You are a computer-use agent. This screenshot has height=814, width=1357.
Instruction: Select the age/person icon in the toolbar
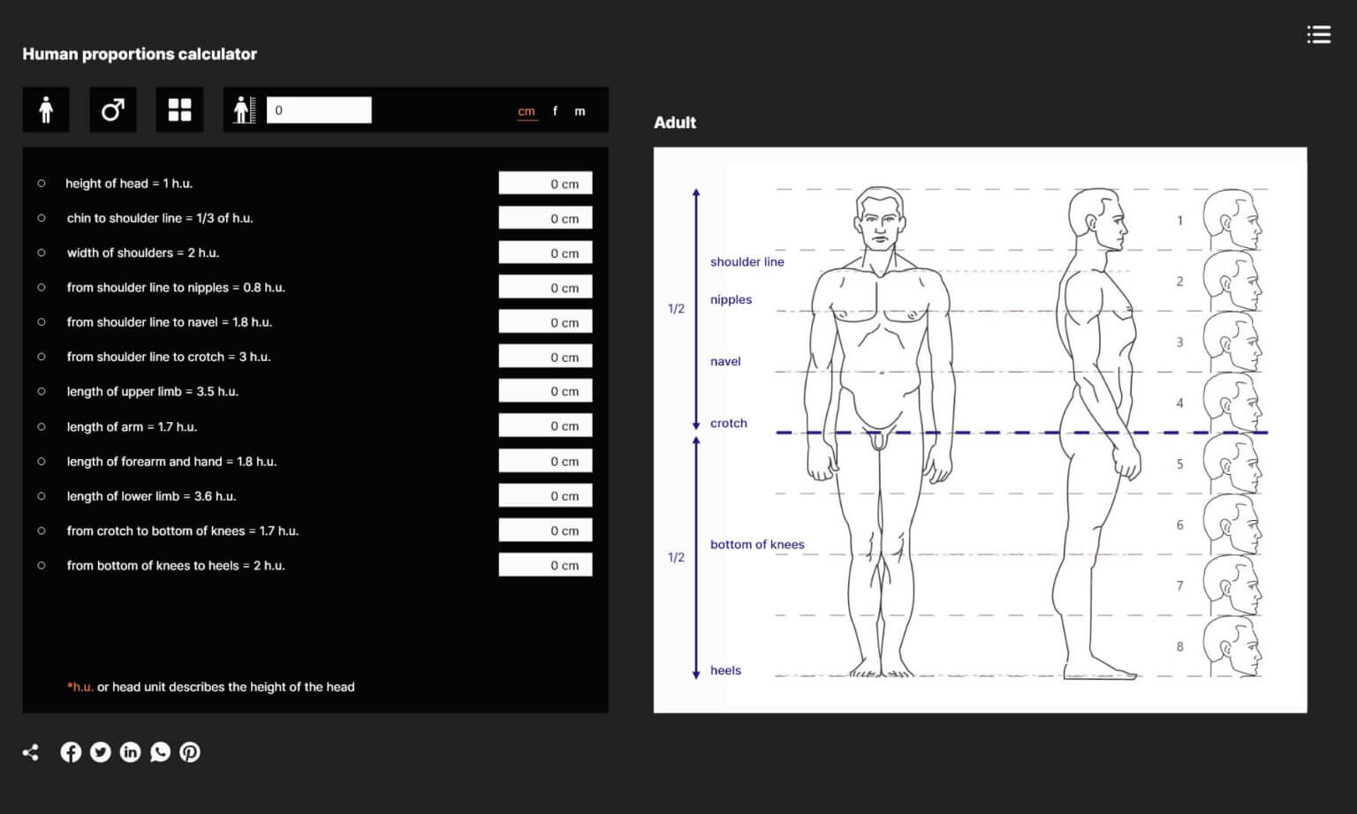coord(45,109)
